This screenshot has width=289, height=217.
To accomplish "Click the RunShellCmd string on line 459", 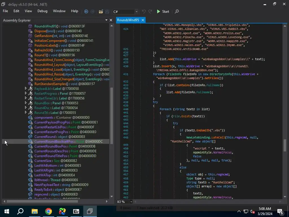I will [223, 182].
